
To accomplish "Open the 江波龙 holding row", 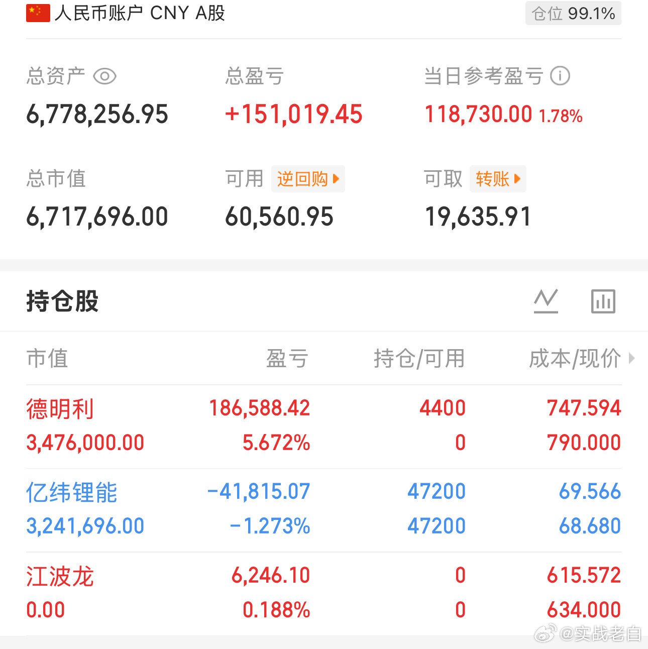I will point(324,593).
